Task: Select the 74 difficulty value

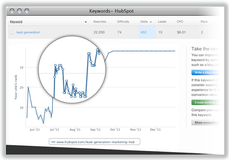Action: pos(120,32)
